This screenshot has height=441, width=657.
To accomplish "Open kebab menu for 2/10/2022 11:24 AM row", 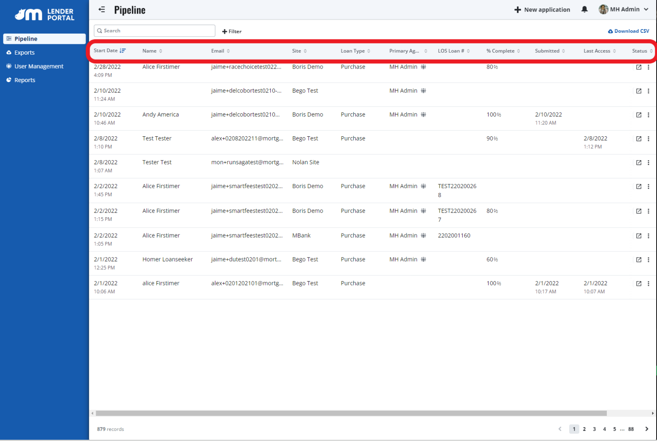I will (x=648, y=91).
